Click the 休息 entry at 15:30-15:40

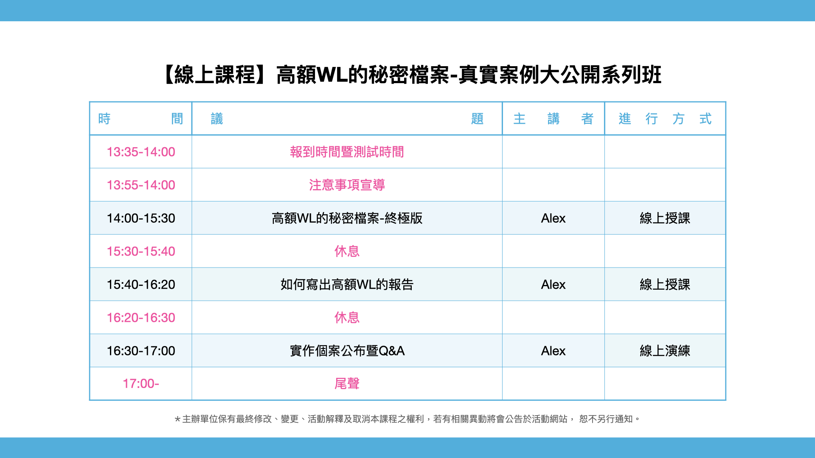click(347, 251)
